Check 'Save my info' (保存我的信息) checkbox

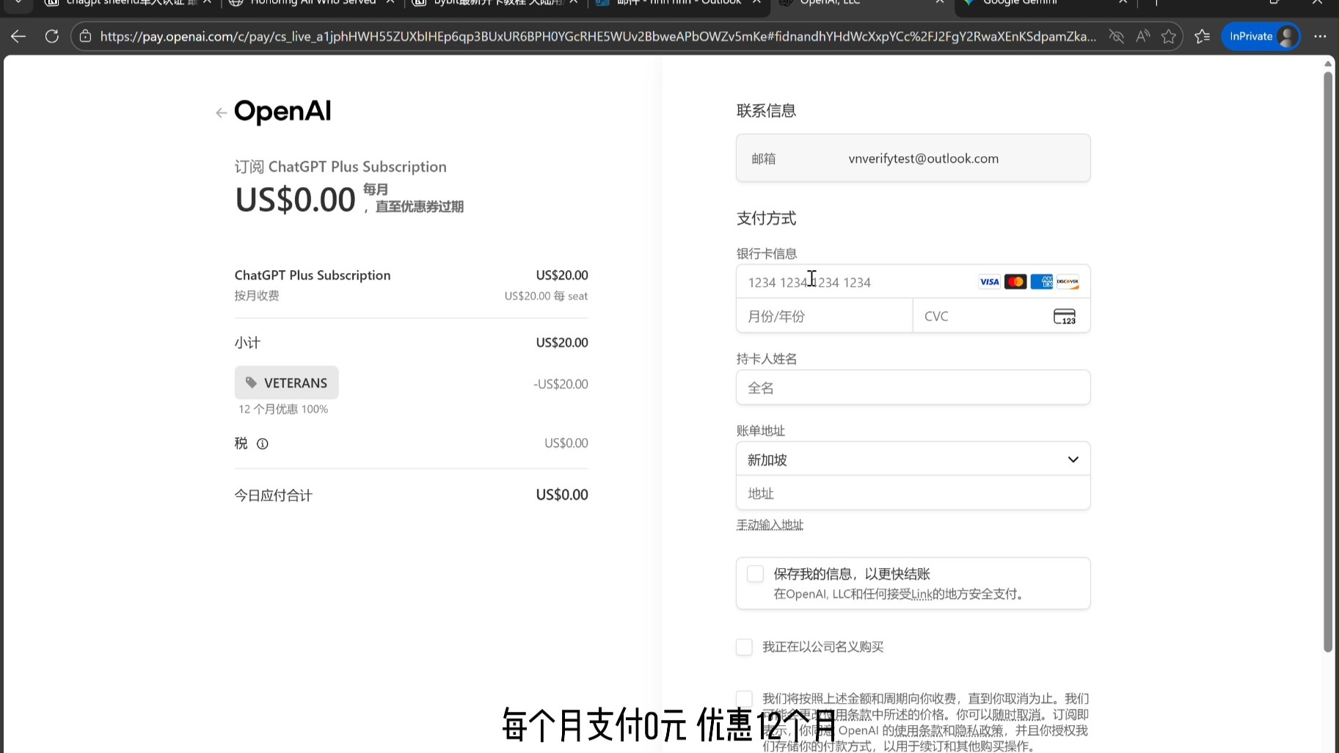coord(755,574)
